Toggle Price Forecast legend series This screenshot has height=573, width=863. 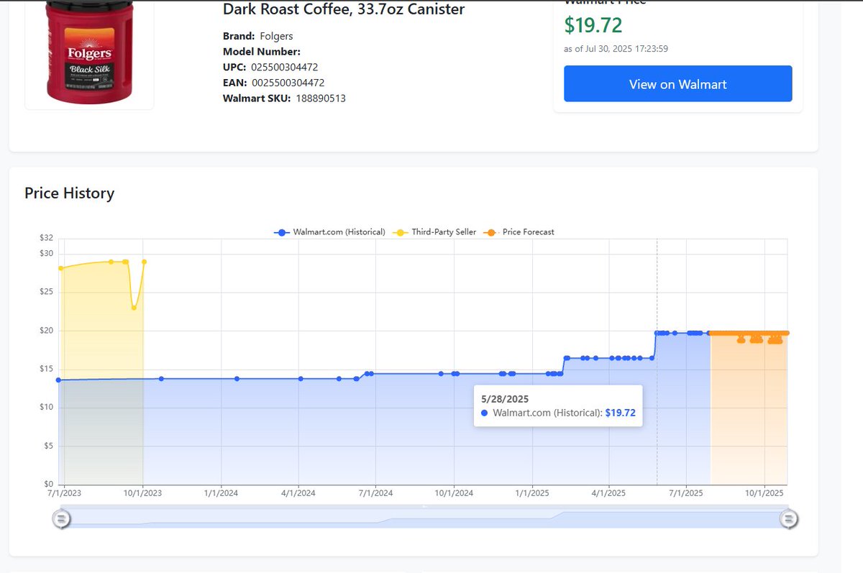coord(518,232)
